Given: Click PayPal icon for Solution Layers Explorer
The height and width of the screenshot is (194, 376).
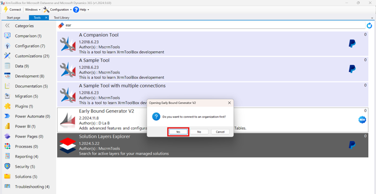Looking at the screenshot, I should [352, 145].
